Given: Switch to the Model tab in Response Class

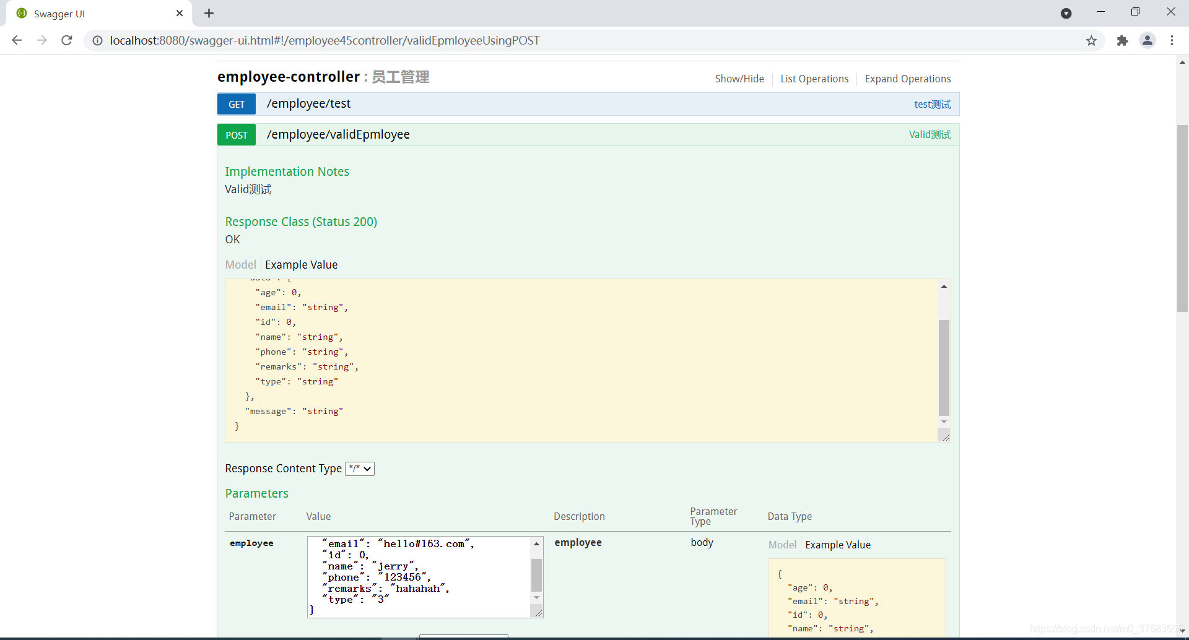Looking at the screenshot, I should pos(240,264).
